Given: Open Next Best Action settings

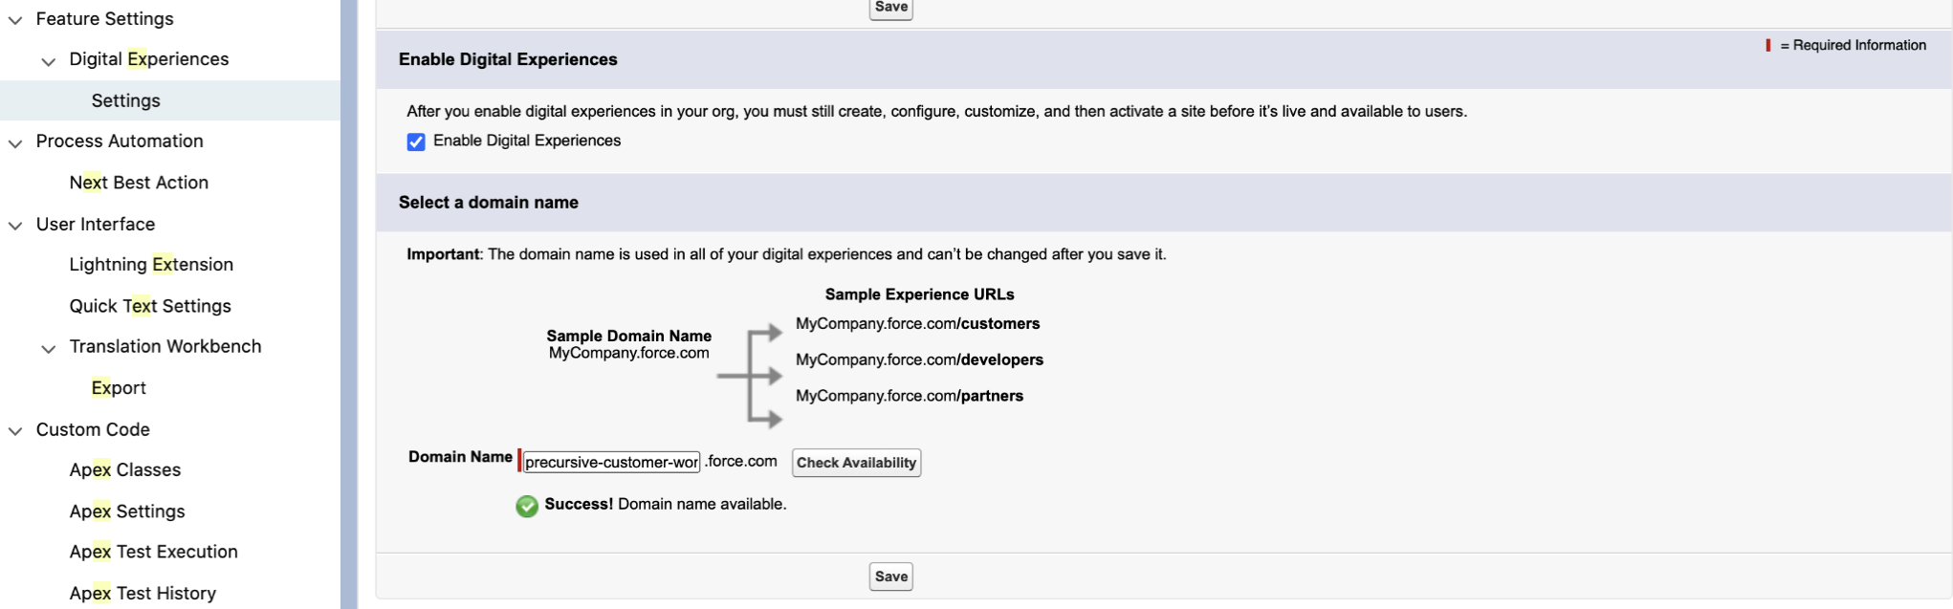Looking at the screenshot, I should [x=138, y=182].
